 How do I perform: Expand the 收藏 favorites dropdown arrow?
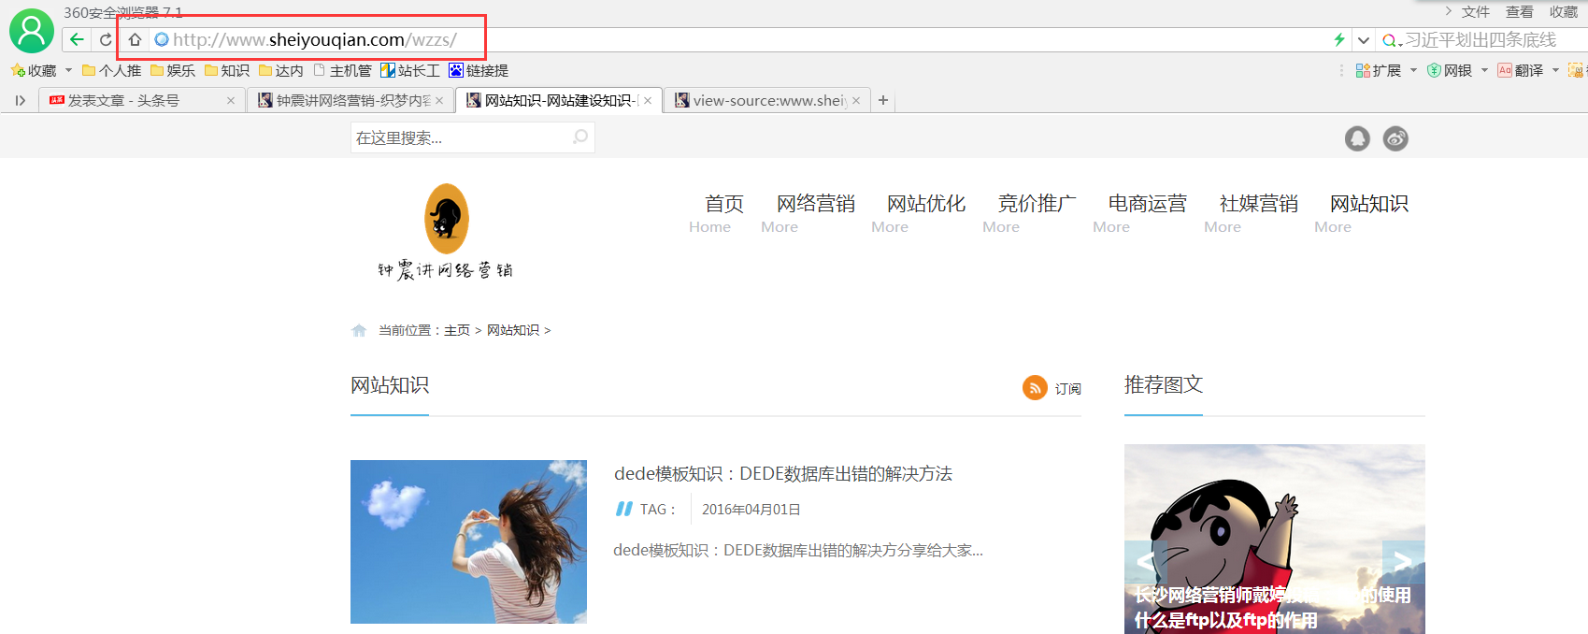tap(68, 70)
